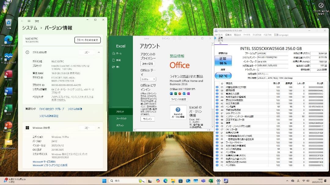Open Microsoft Edge from the taskbar
The image size is (330, 185).
pyautogui.click(x=165, y=181)
